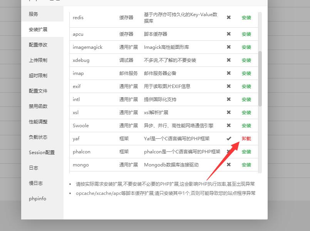Select the 安装扩展 sidebar tab

42,29
